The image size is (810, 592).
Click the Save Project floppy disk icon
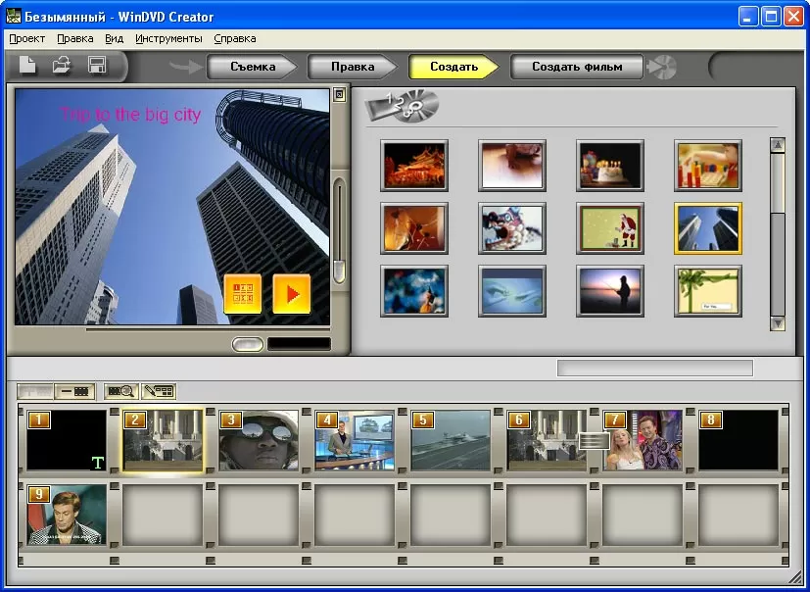coord(97,67)
